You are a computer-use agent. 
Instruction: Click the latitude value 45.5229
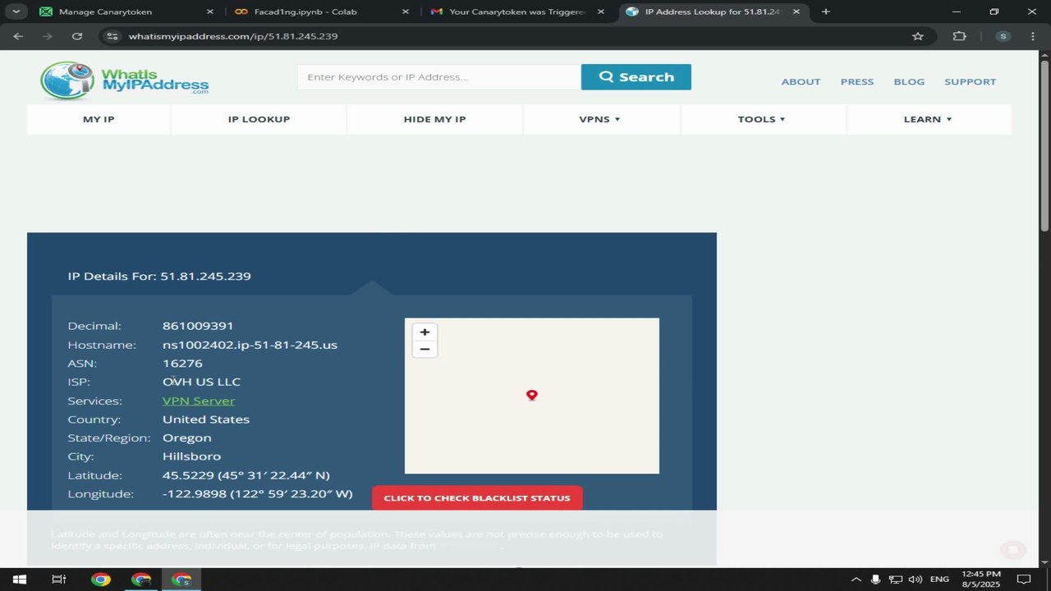tap(246, 475)
